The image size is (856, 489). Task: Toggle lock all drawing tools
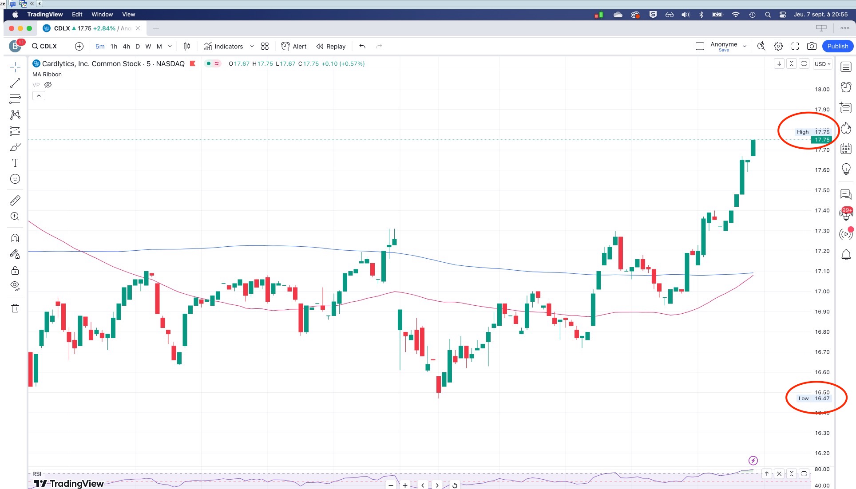coord(15,271)
